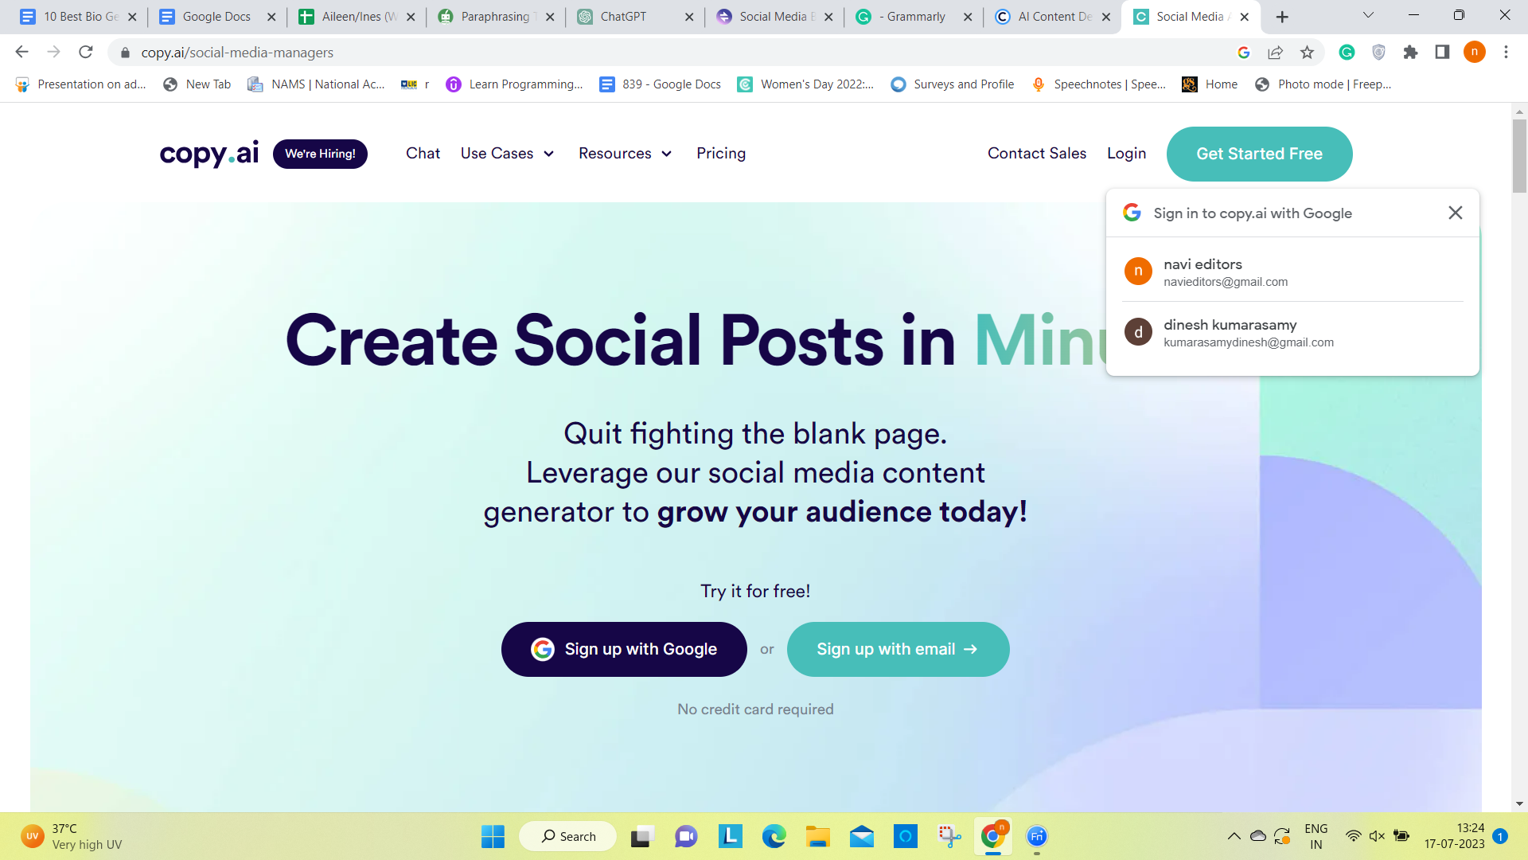Click the Get Started Free button
The width and height of the screenshot is (1528, 860).
pos(1259,154)
